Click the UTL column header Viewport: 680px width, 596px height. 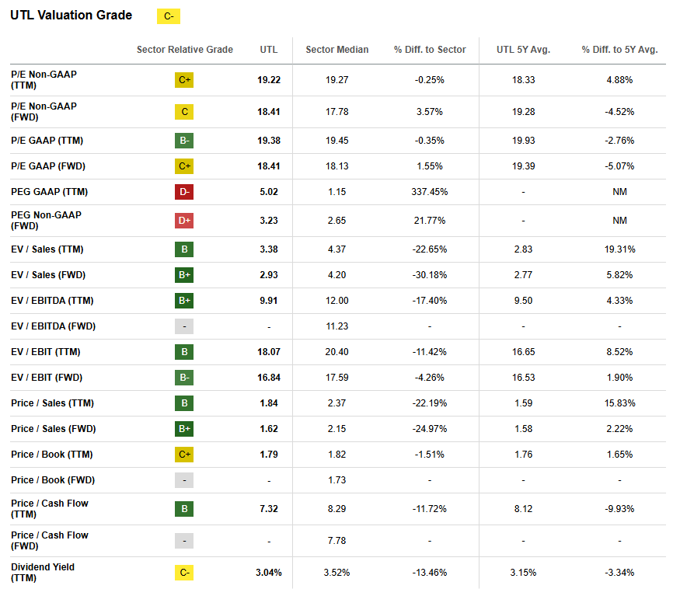[268, 49]
